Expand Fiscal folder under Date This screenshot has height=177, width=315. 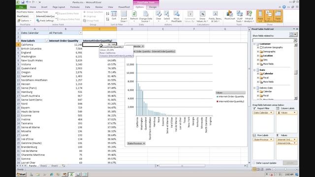tap(258, 78)
